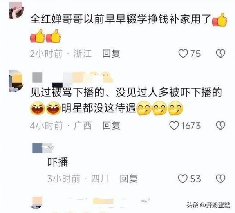Dislike the 广西 comment with broken heart
Viewport: 235px width, 213px height.
coord(221,126)
